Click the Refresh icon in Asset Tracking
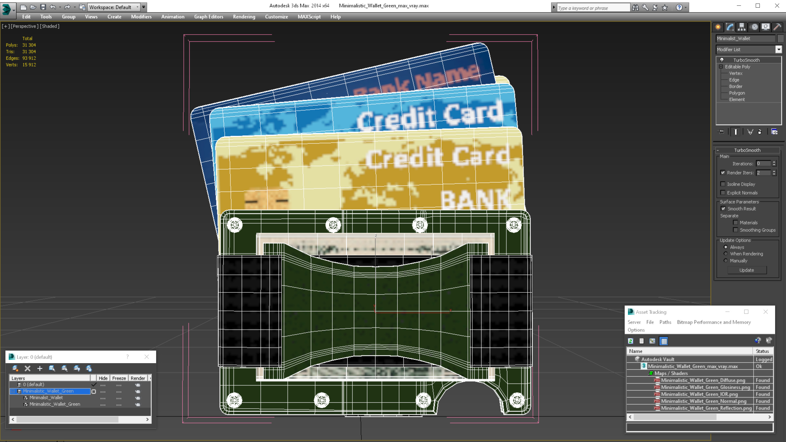786x442 pixels. 631,341
